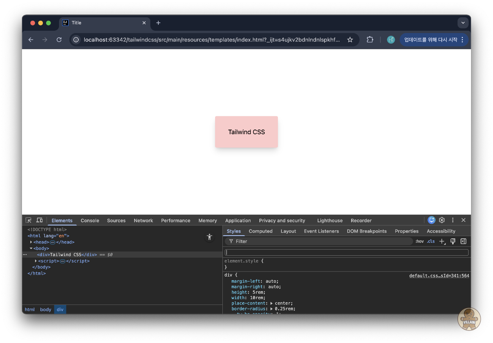493x343 pixels.
Task: Open the rendering emulation paintbrush icon
Action: [453, 241]
